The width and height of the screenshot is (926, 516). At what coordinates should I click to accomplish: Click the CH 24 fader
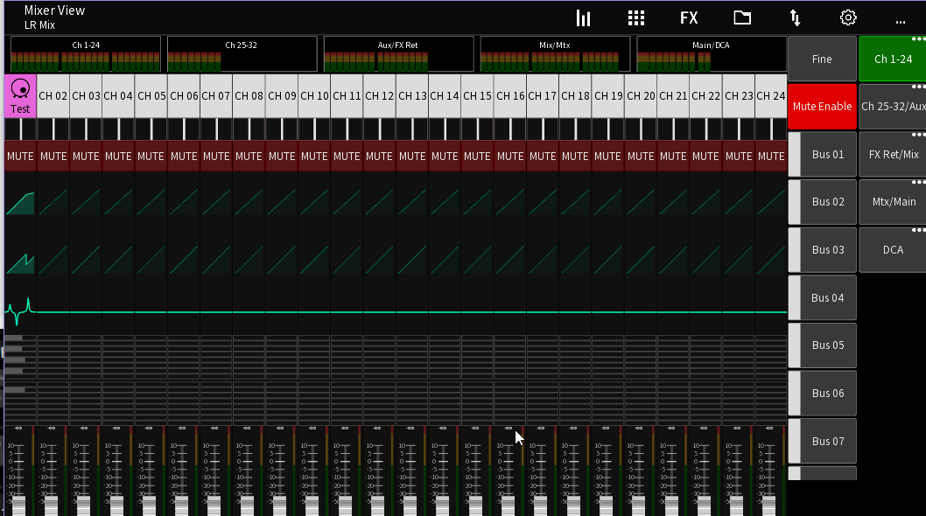tap(769, 506)
